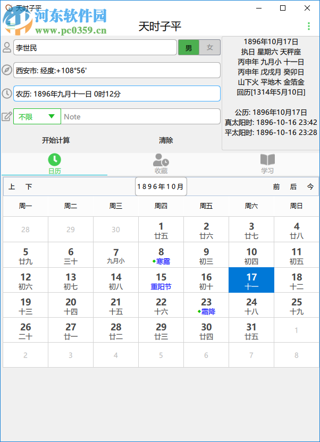Click 后 for next month

click(x=293, y=186)
